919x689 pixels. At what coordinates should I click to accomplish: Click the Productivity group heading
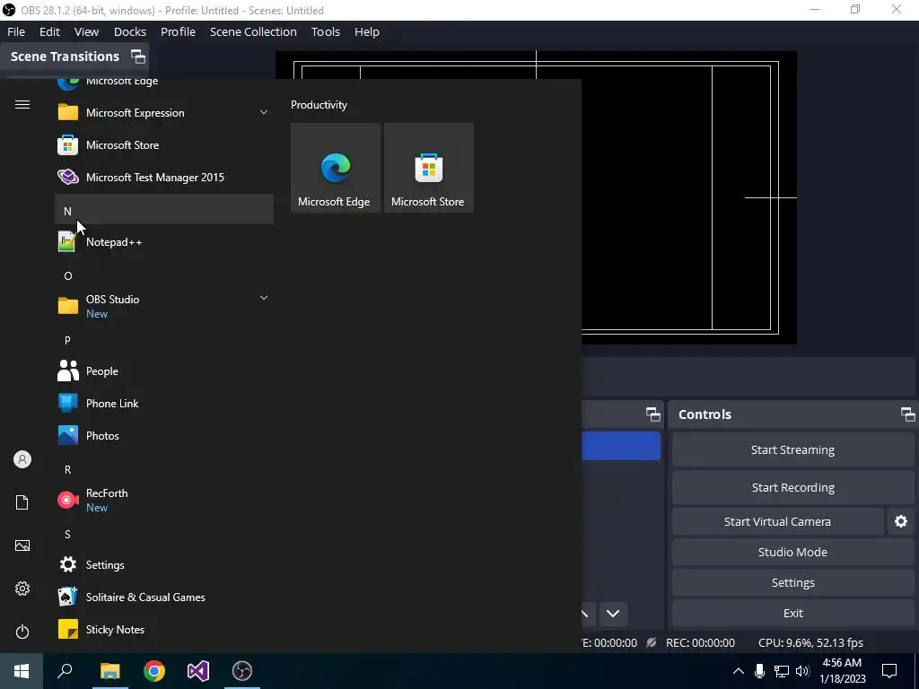coord(319,105)
